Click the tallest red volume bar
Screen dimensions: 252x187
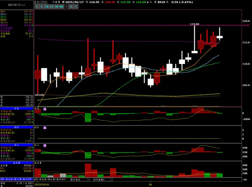[x=88, y=170]
